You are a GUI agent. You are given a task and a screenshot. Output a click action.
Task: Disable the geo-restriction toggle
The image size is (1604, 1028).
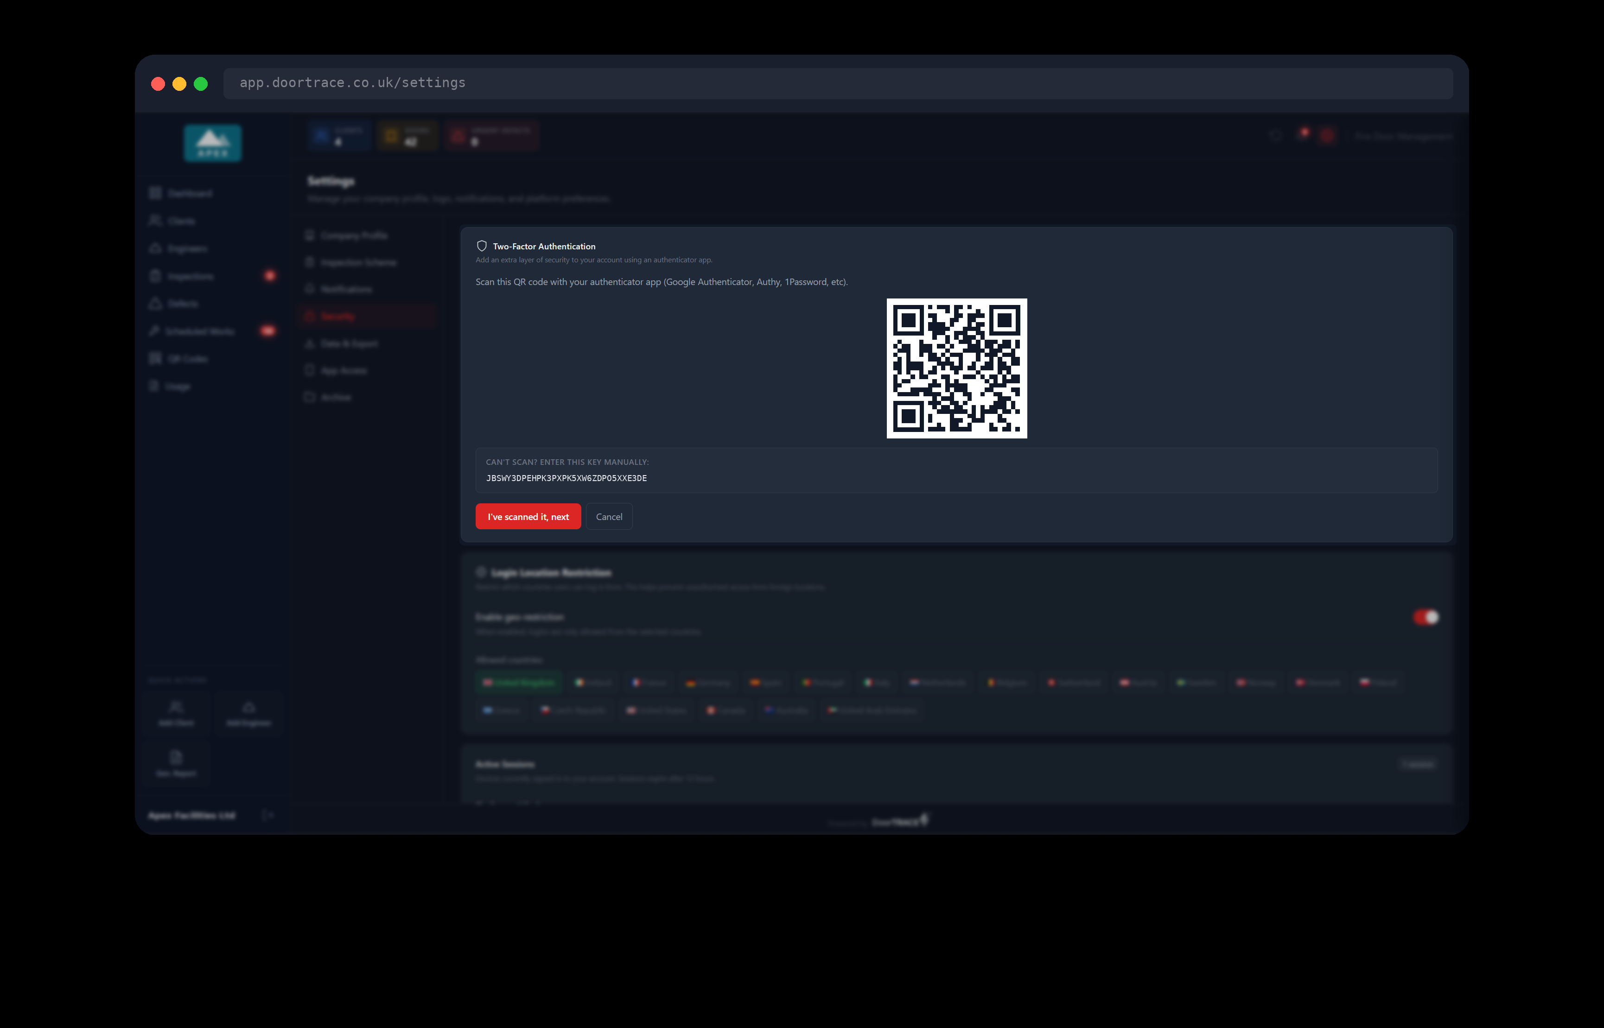[x=1426, y=617]
